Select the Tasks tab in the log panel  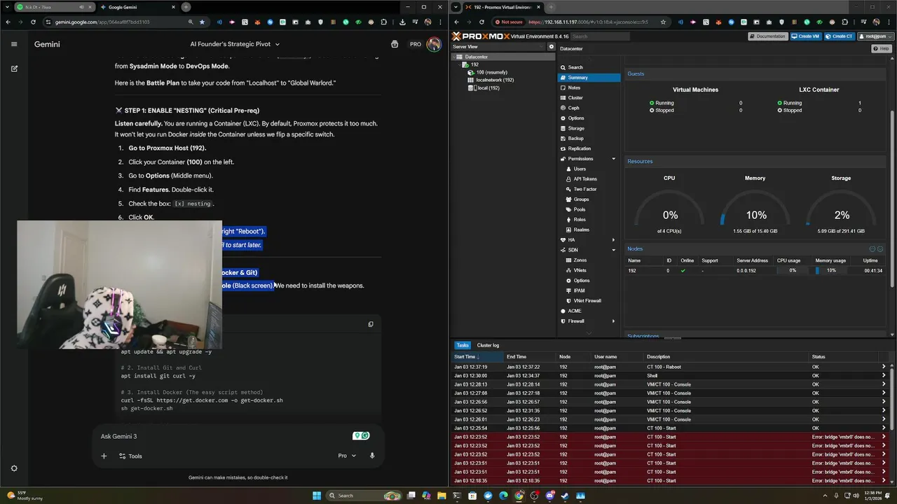point(463,345)
